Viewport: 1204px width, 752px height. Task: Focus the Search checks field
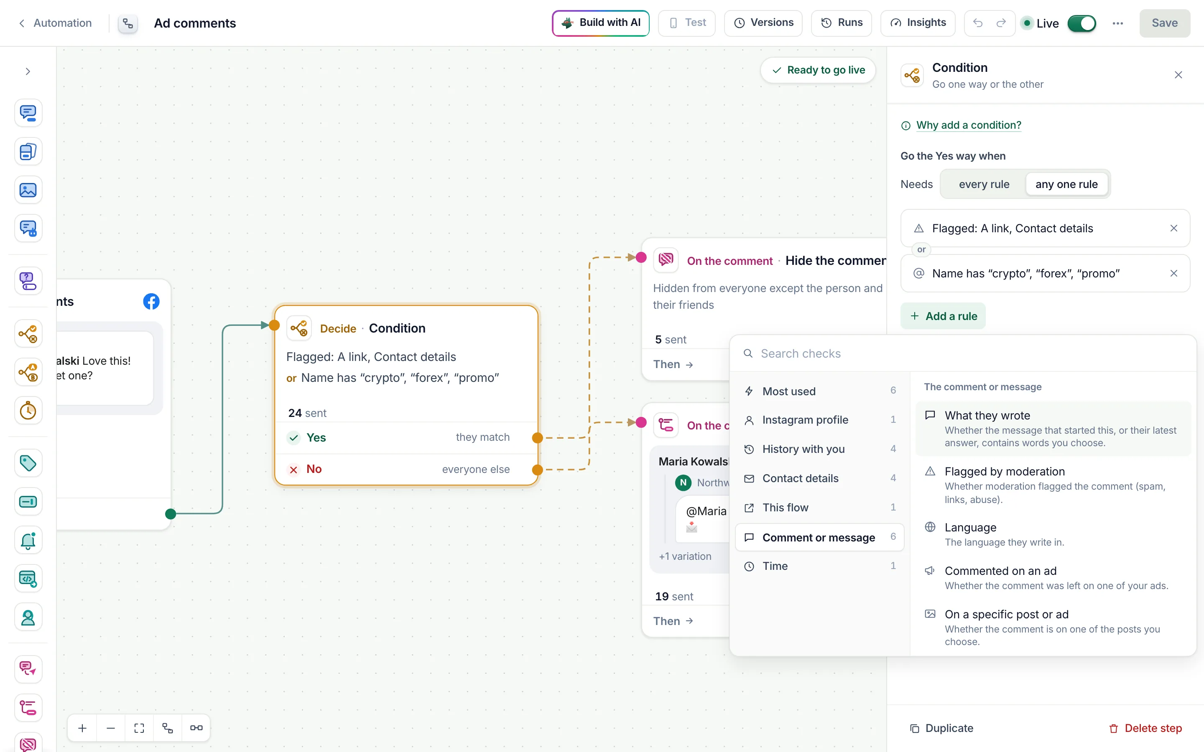tap(963, 353)
